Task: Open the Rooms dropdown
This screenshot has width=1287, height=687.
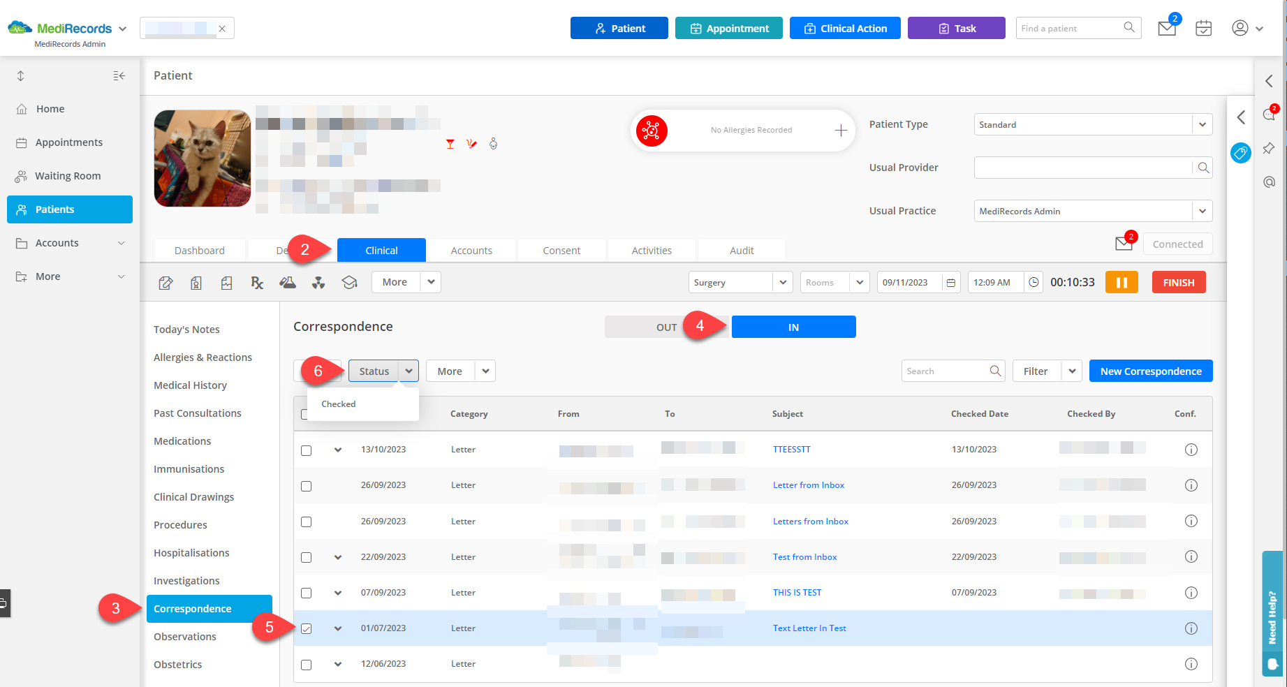Action: point(834,282)
